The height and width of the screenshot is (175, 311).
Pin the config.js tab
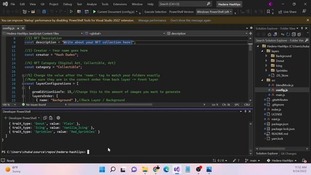(18, 28)
